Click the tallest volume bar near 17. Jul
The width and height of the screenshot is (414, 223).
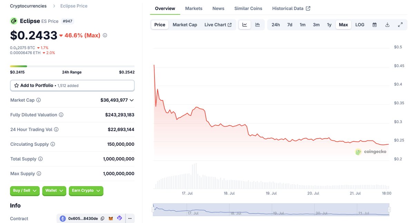(196, 176)
